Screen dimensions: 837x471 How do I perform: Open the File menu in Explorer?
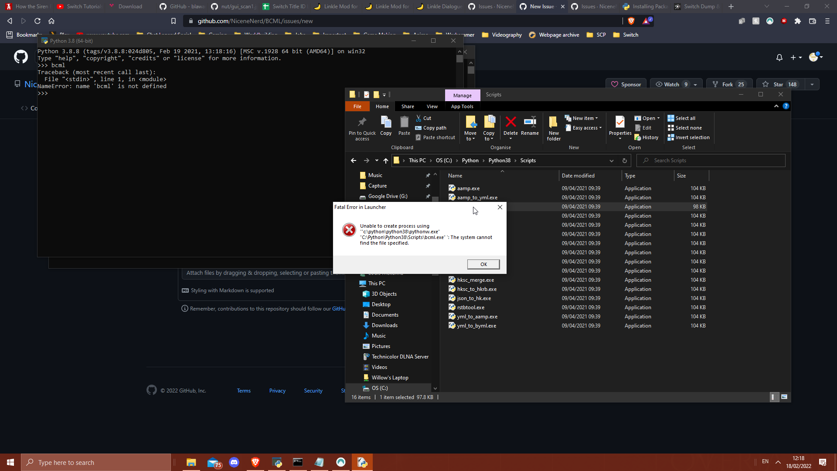coord(357,106)
